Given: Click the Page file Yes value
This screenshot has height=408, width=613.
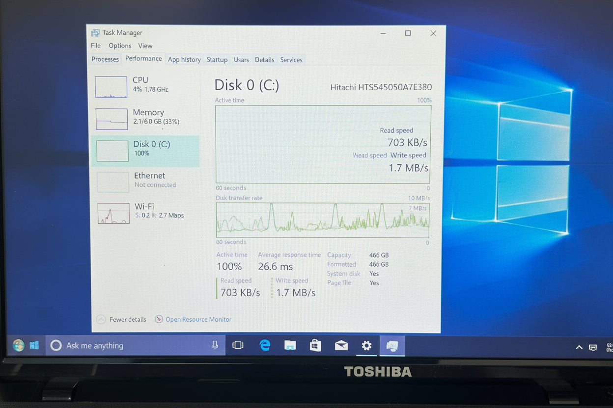Looking at the screenshot, I should 374,283.
